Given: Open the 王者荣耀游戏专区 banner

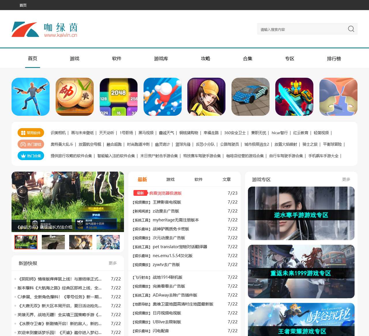Looking at the screenshot, I should [301, 319].
